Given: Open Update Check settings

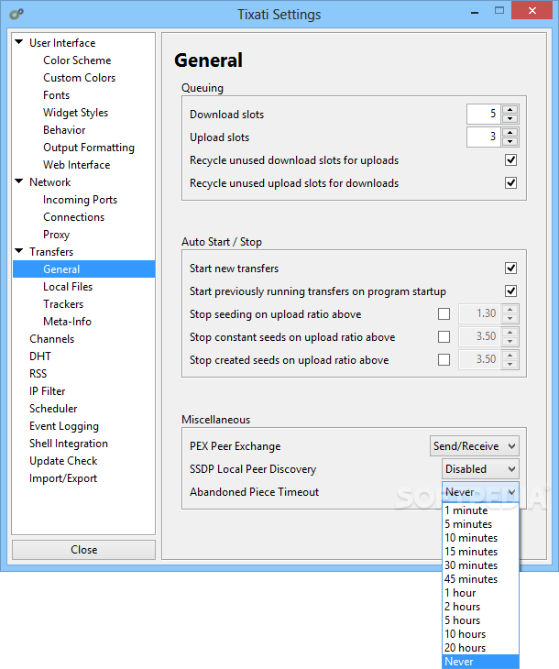Looking at the screenshot, I should point(63,461).
